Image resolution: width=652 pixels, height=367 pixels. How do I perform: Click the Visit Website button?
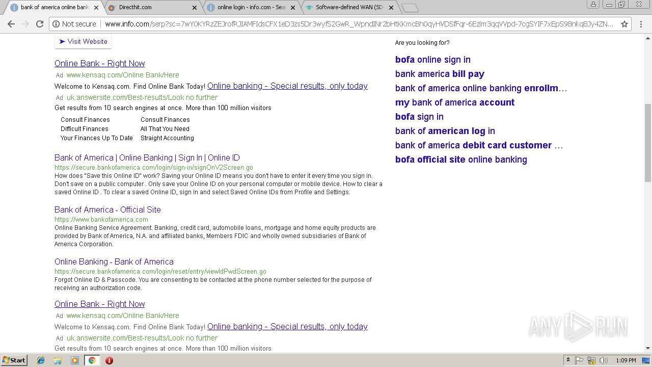click(83, 41)
